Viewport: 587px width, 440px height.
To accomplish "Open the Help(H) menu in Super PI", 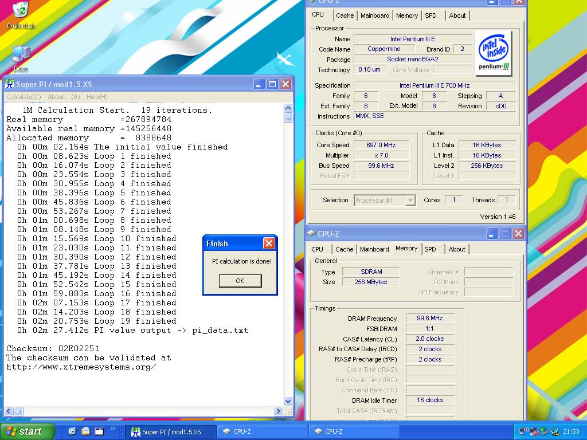I will coord(97,97).
